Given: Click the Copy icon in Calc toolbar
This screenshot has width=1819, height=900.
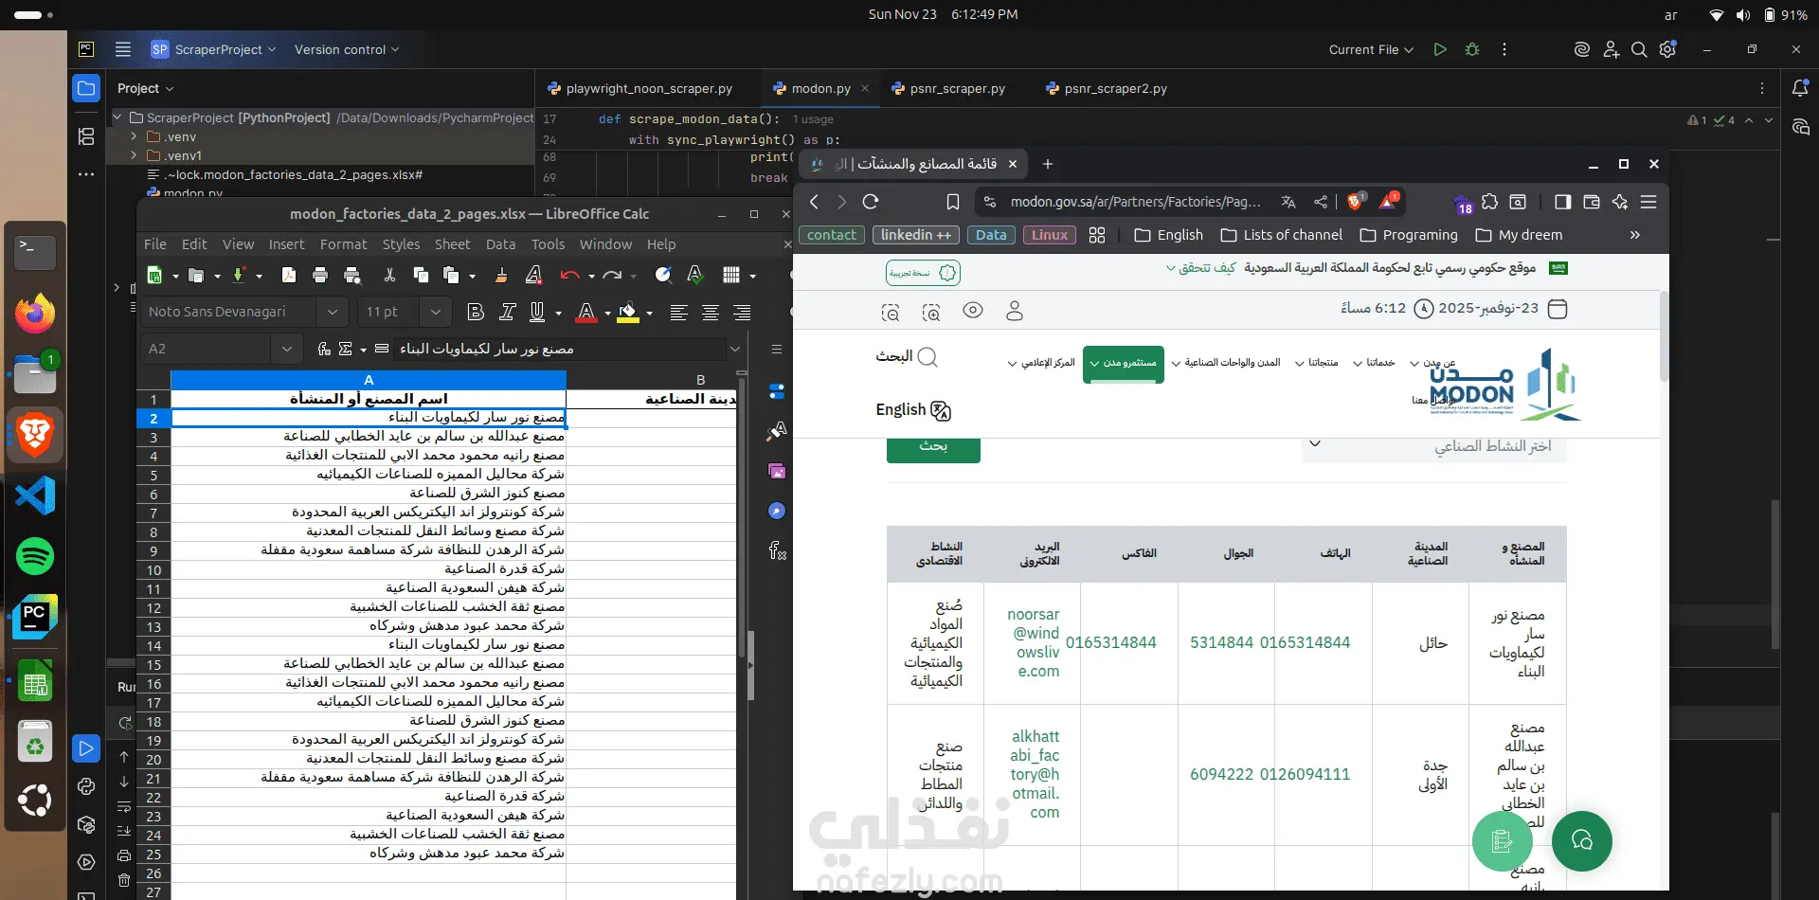Looking at the screenshot, I should 421,275.
